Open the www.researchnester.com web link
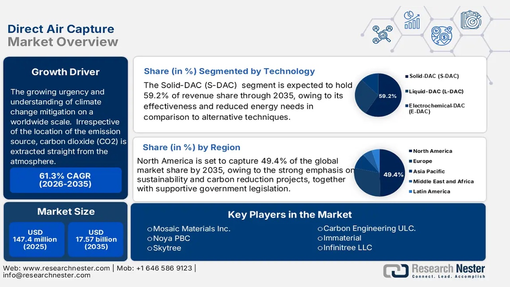Image resolution: width=510 pixels, height=287 pixels. click(66, 268)
